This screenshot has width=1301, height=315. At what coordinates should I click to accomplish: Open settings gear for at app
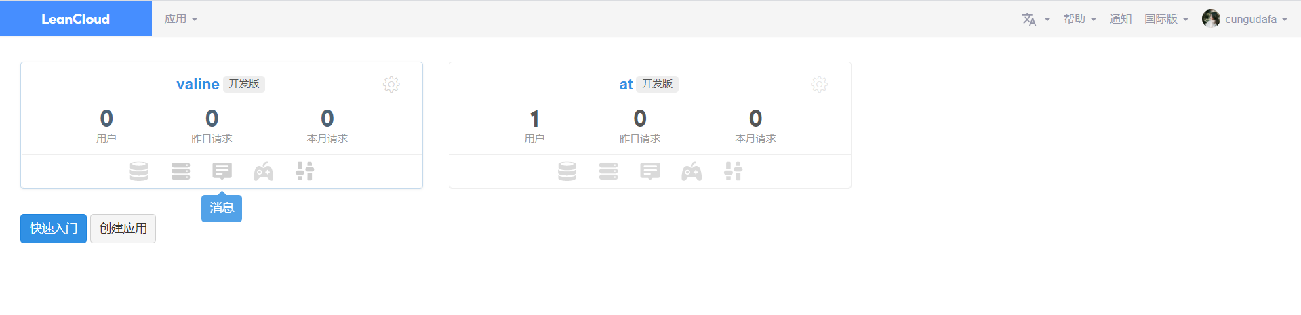pyautogui.click(x=820, y=85)
